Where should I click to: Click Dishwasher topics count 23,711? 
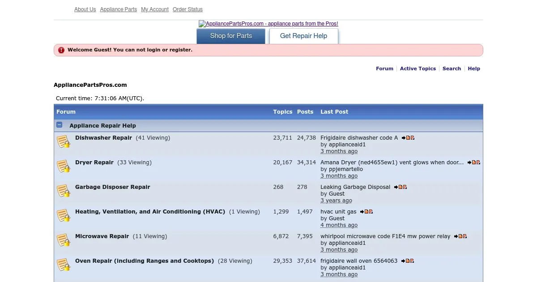click(x=282, y=138)
